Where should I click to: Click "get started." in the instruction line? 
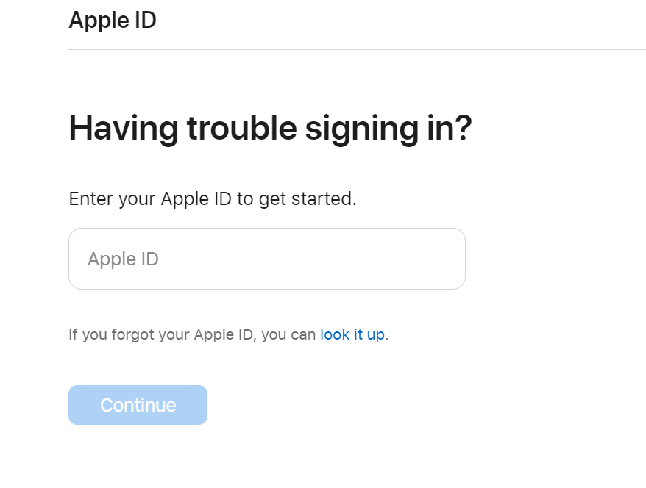307,199
